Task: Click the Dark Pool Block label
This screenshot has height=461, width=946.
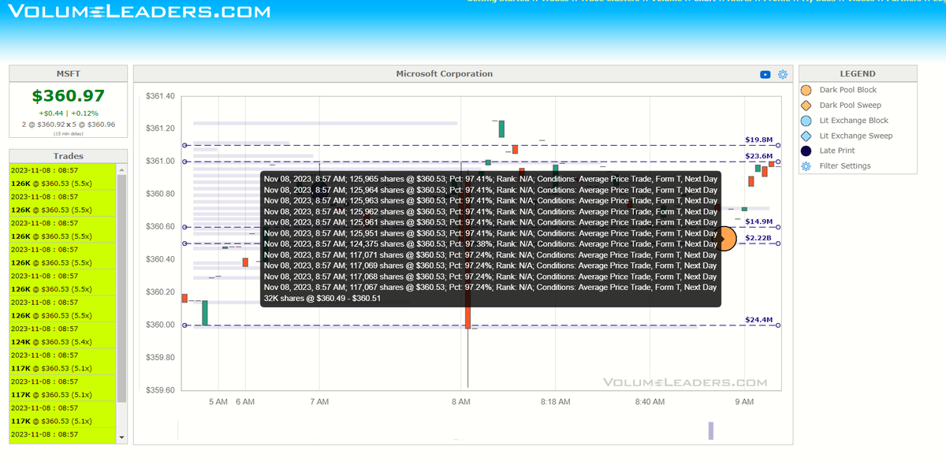Action: 848,90
